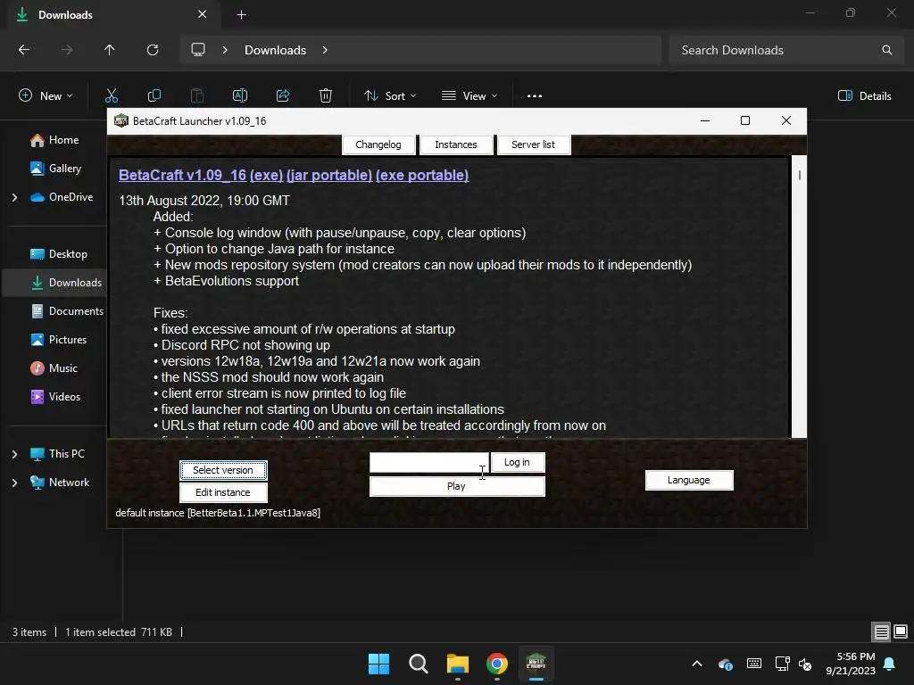Click the username input field
This screenshot has height=685, width=914.
click(429, 463)
